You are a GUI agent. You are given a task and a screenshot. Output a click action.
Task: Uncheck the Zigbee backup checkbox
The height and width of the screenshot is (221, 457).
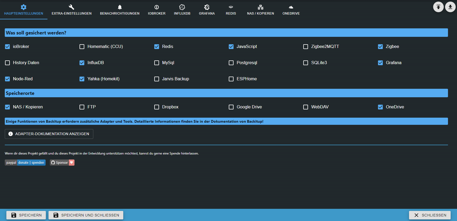[380, 47]
